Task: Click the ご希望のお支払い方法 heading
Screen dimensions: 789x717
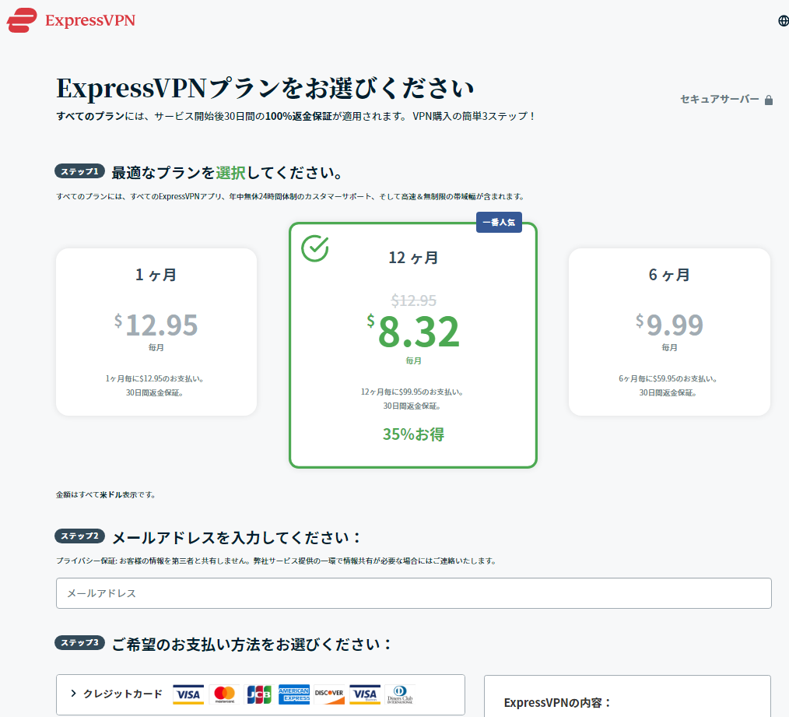Action: pyautogui.click(x=251, y=645)
